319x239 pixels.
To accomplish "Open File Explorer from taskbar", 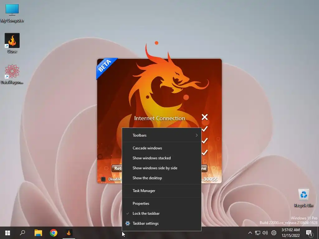I will 38,233.
